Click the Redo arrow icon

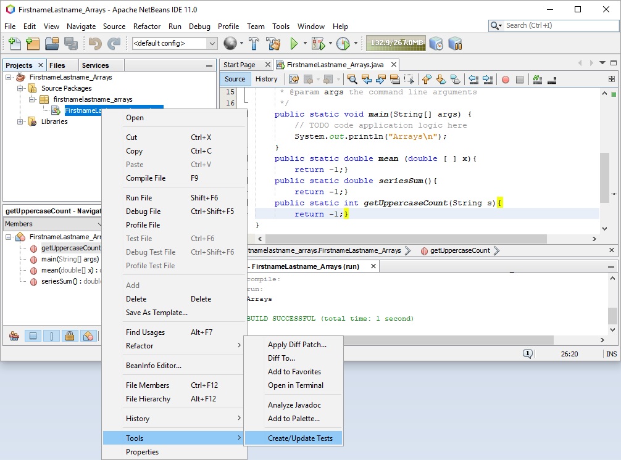click(114, 44)
